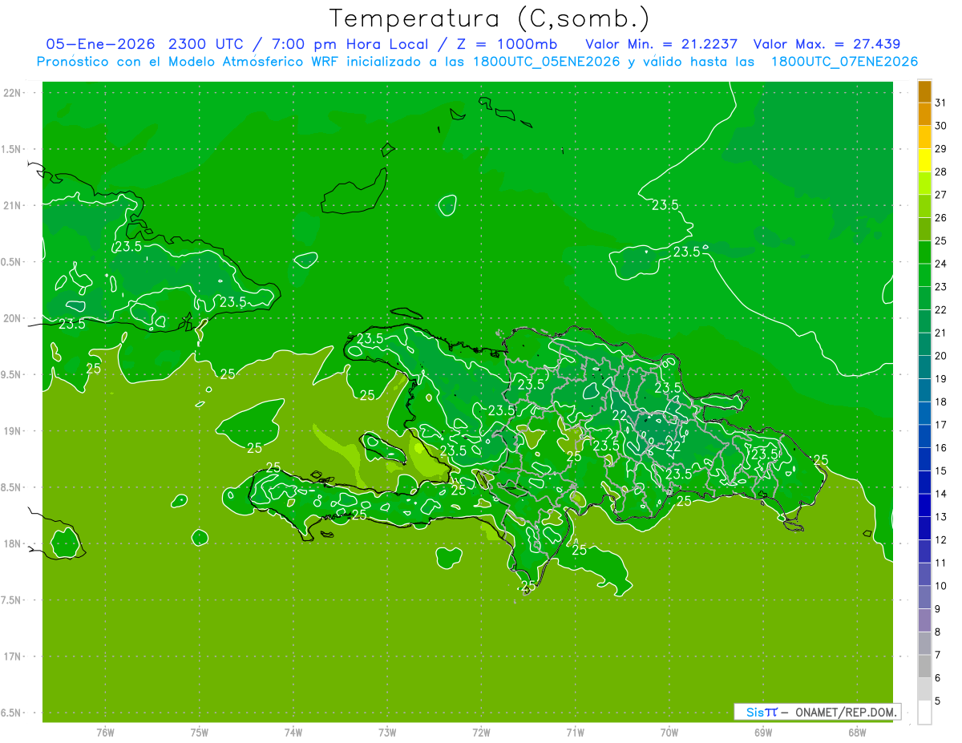Click the "Valor Max. = 27.439" value
The width and height of the screenshot is (962, 743).
(828, 44)
